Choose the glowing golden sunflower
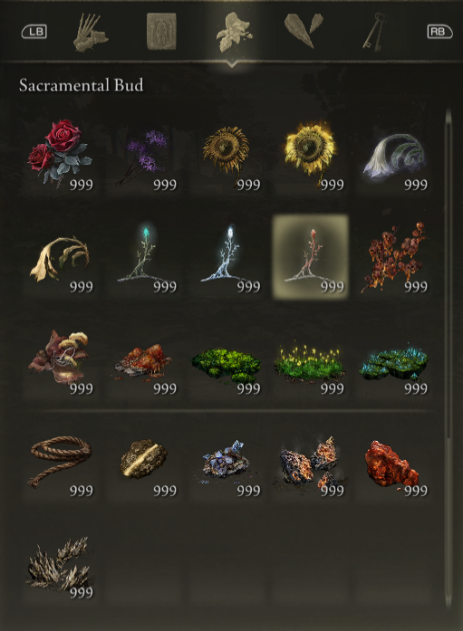This screenshot has height=631, width=463. point(311,155)
